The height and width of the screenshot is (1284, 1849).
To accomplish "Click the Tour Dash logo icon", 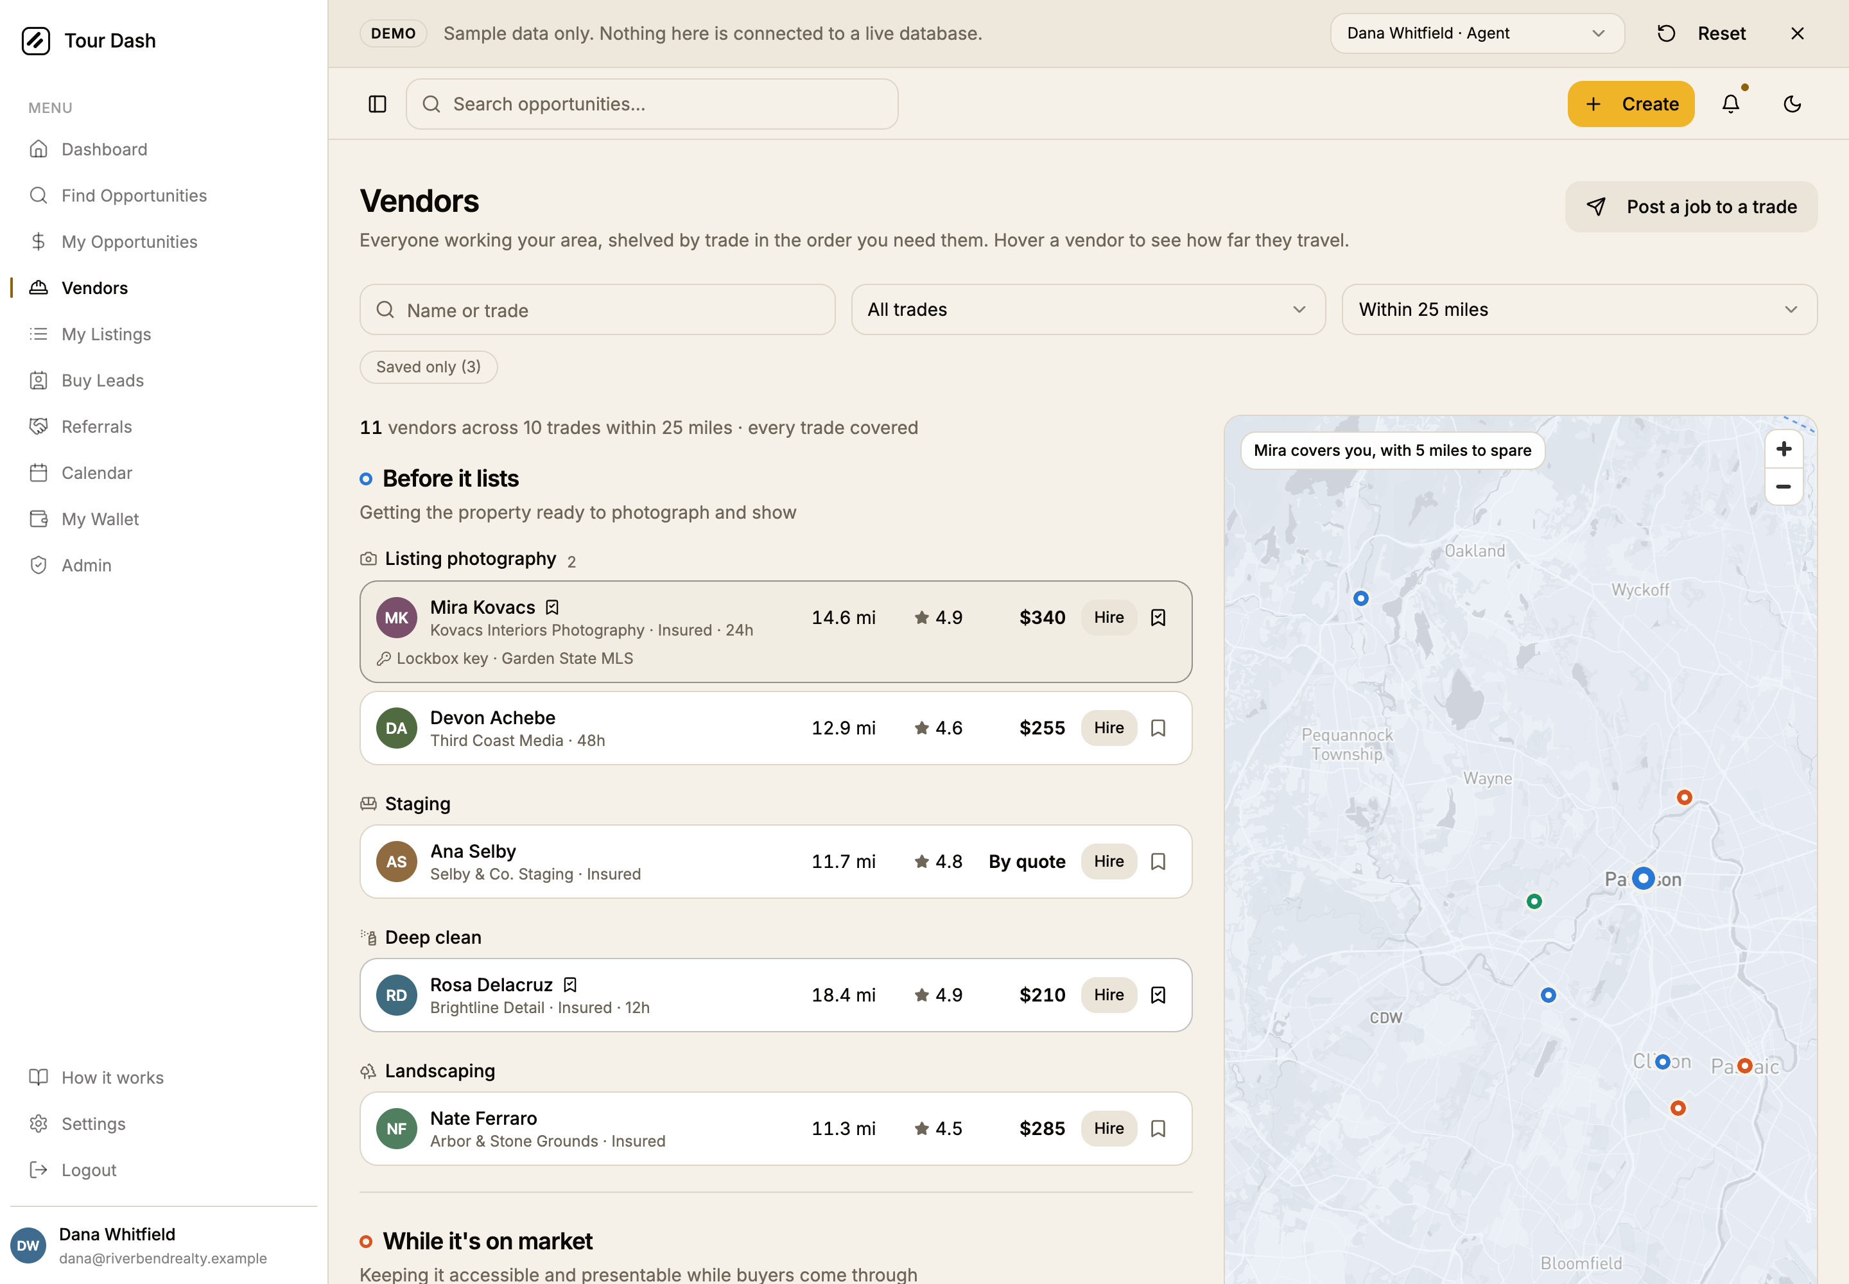I will [x=36, y=40].
